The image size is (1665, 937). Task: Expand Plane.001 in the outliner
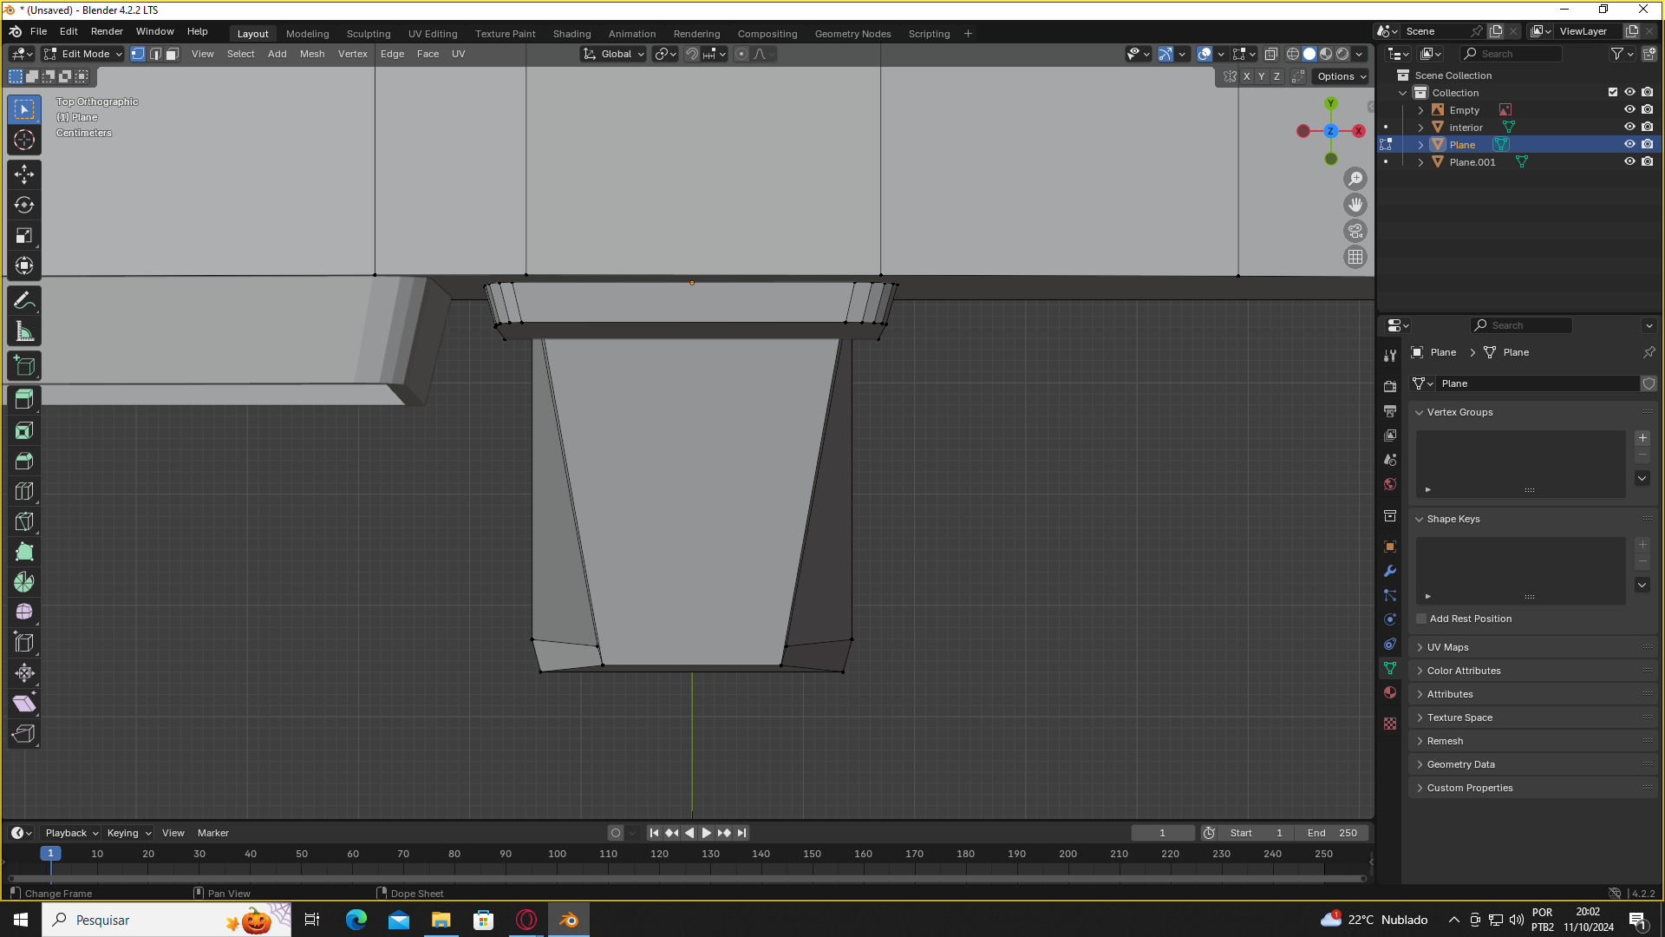point(1420,162)
